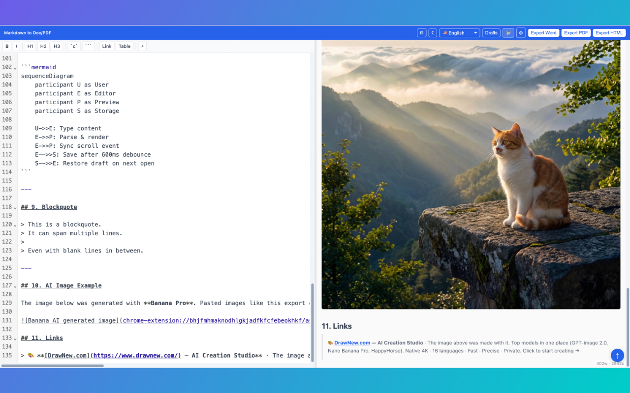The width and height of the screenshot is (630, 393).
Task: Open settings with the gear icon
Action: click(x=521, y=33)
